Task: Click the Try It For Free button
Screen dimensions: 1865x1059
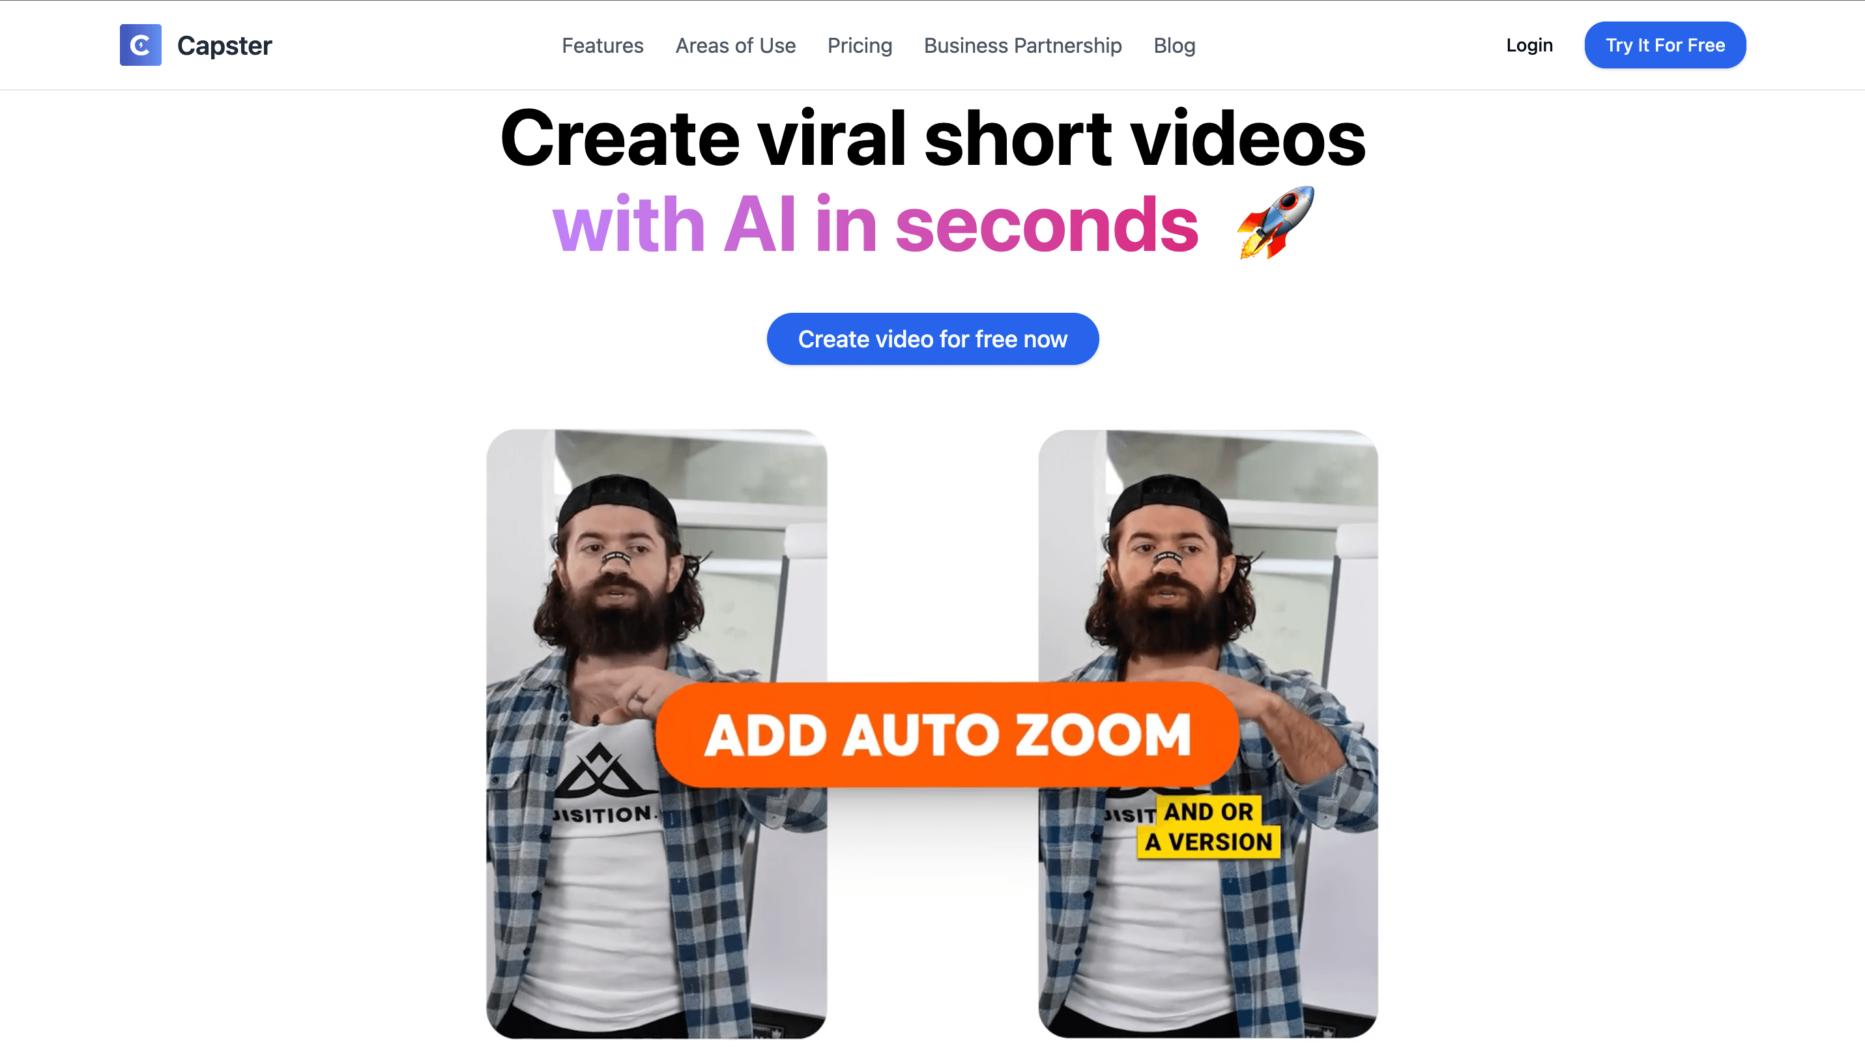Action: 1665,45
